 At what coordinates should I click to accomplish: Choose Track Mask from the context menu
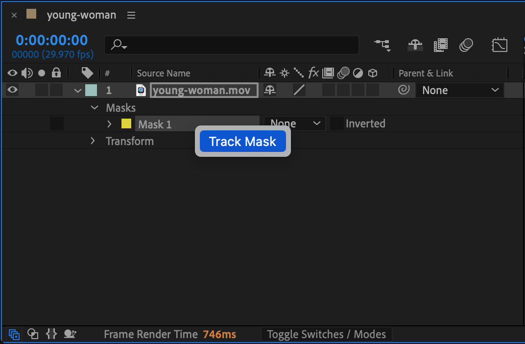point(243,142)
